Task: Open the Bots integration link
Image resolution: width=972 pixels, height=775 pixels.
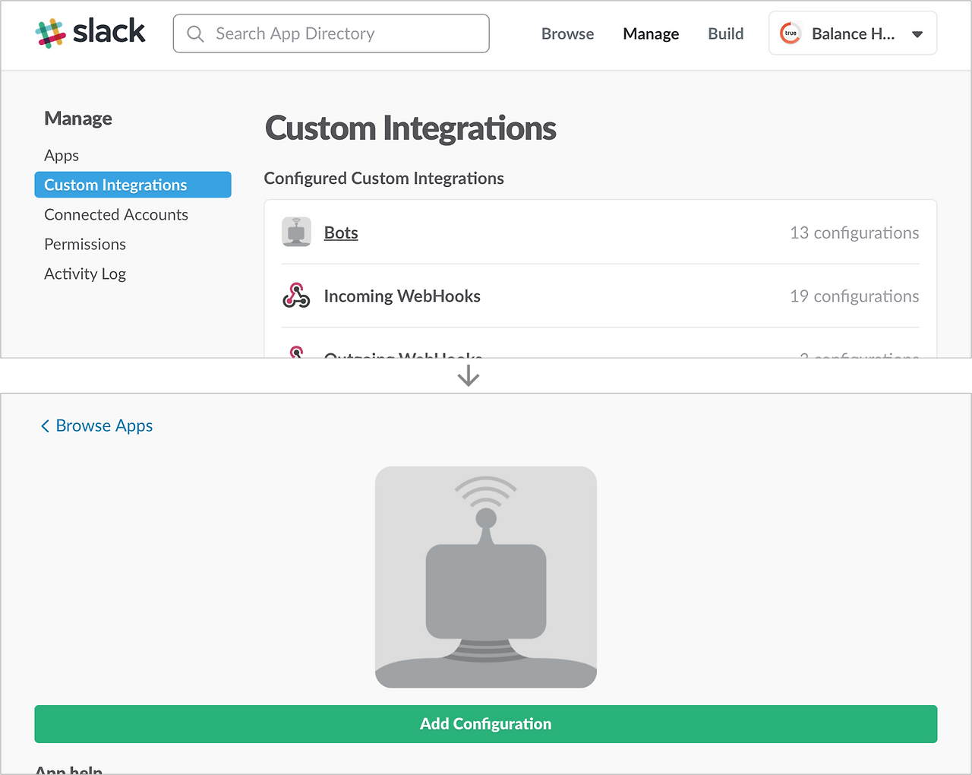Action: (x=341, y=232)
